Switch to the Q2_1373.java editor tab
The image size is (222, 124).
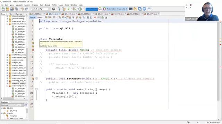coord(69,14)
